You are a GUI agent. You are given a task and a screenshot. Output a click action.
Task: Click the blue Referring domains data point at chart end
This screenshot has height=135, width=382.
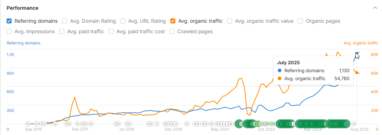357,53
